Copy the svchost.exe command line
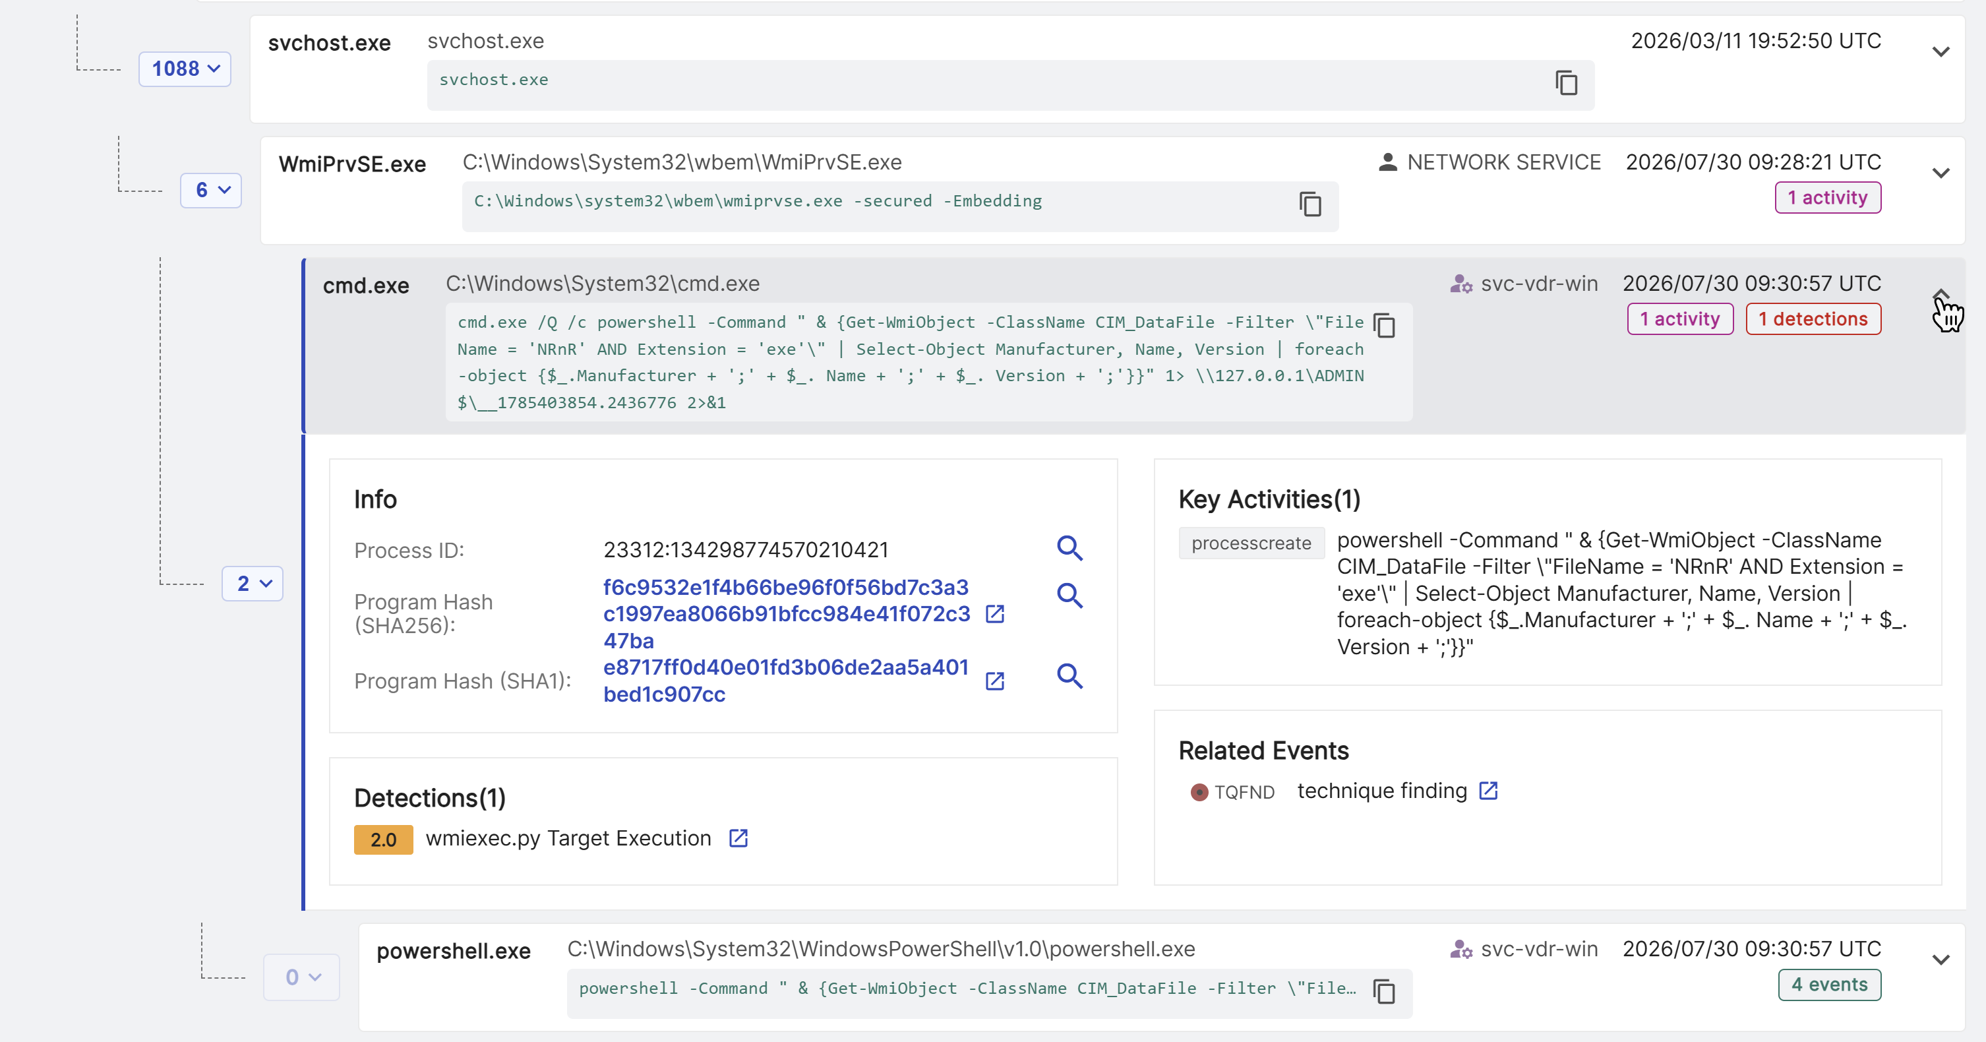This screenshot has height=1042, width=1986. (x=1566, y=82)
